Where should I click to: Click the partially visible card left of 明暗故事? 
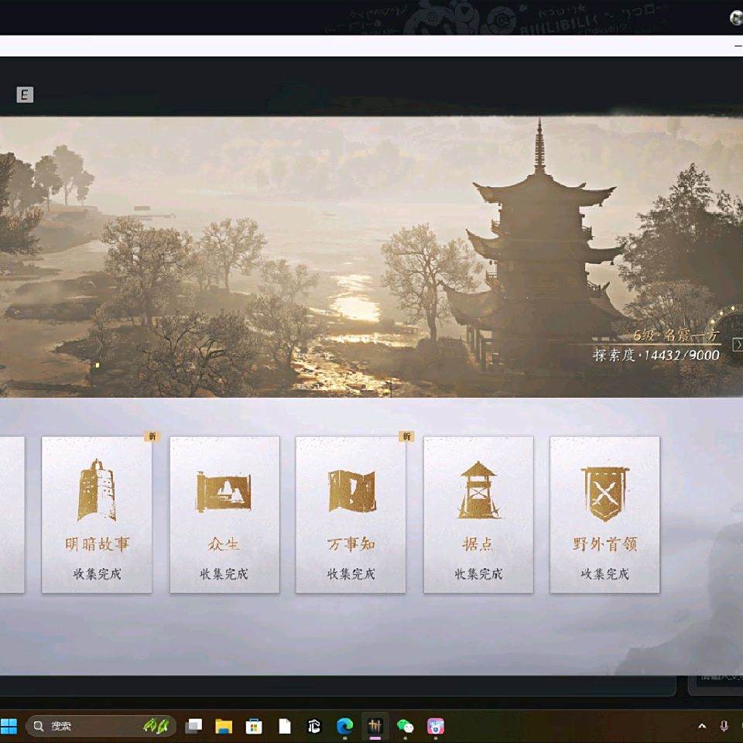click(12, 514)
